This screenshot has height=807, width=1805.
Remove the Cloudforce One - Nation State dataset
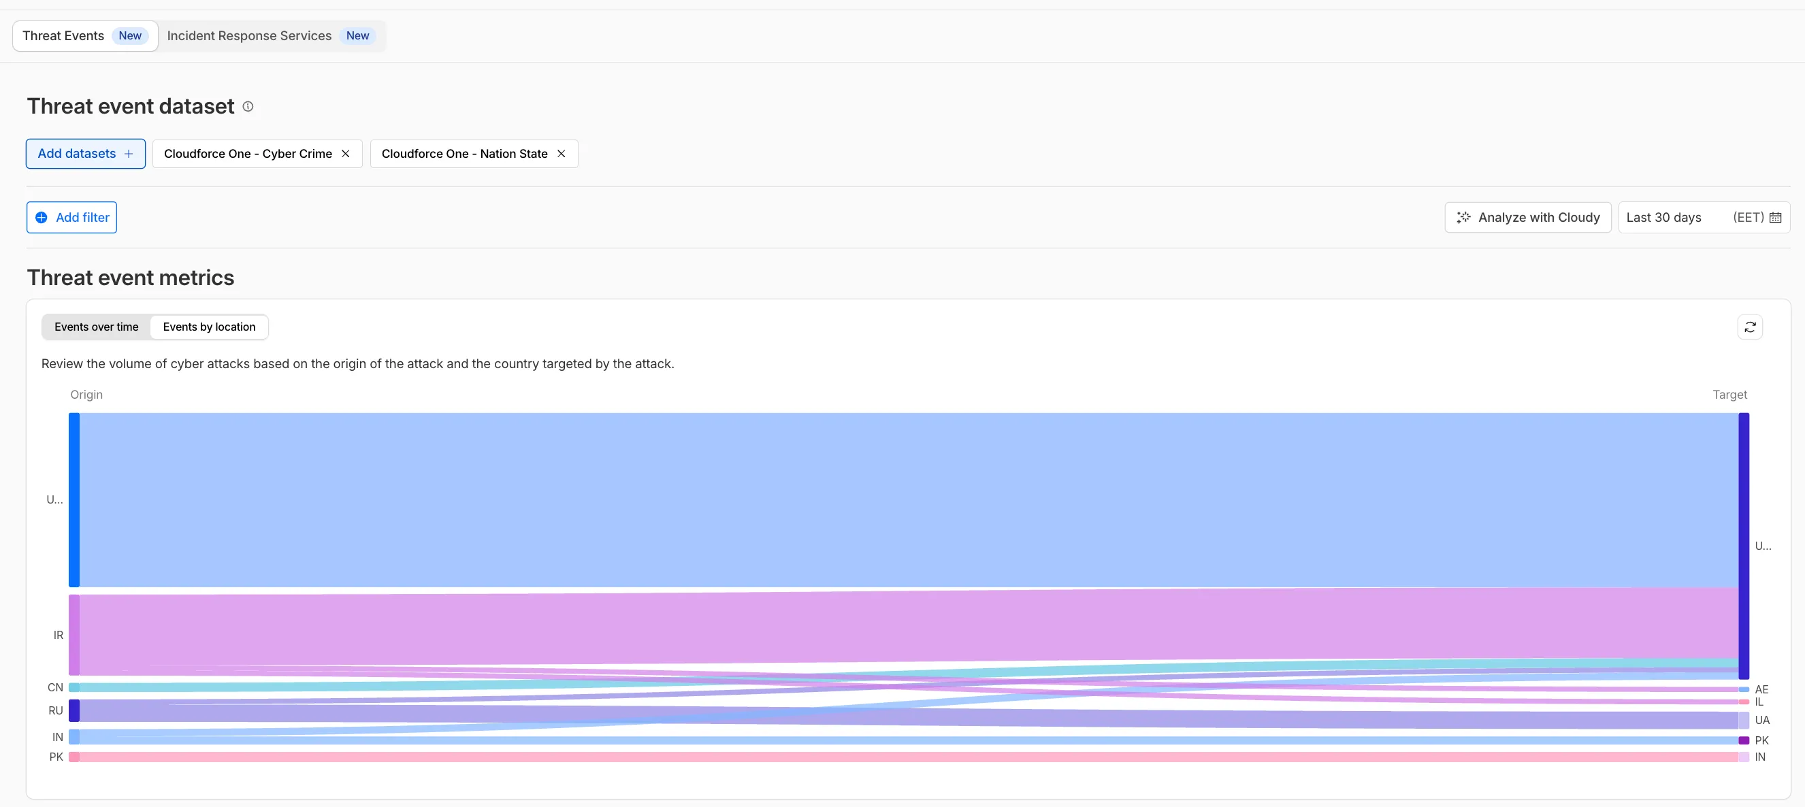coord(561,153)
